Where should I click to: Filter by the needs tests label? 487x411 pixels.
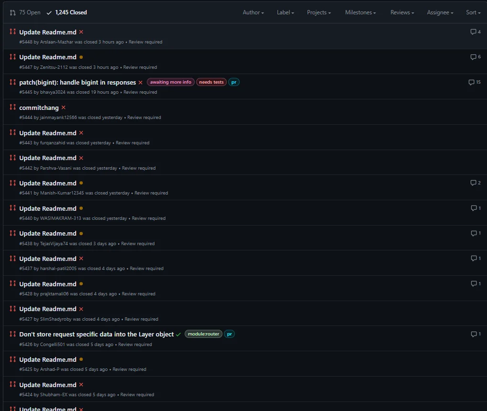pos(211,82)
